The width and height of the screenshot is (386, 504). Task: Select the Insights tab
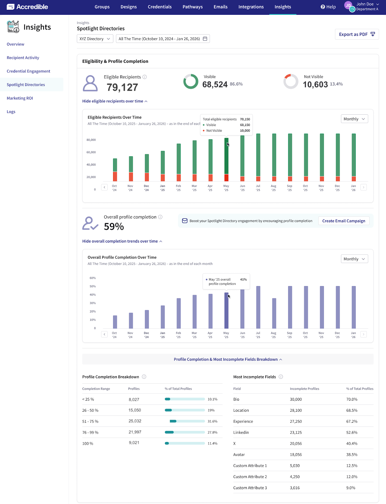click(x=283, y=7)
